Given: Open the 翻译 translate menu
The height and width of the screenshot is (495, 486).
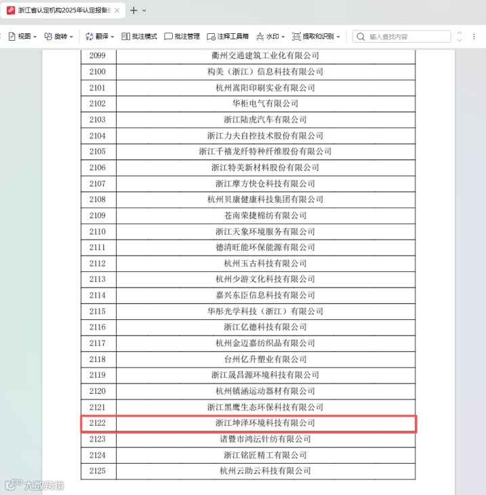Looking at the screenshot, I should pyautogui.click(x=100, y=37).
